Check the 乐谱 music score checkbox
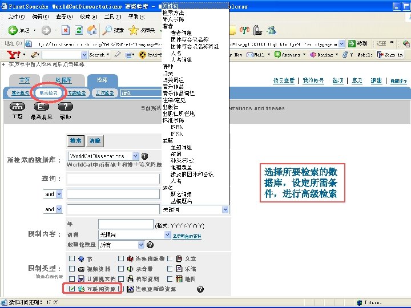This screenshot has height=308, width=411. click(170, 269)
